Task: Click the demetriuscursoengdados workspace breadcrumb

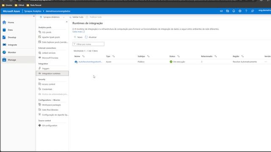Action: [x=58, y=11]
